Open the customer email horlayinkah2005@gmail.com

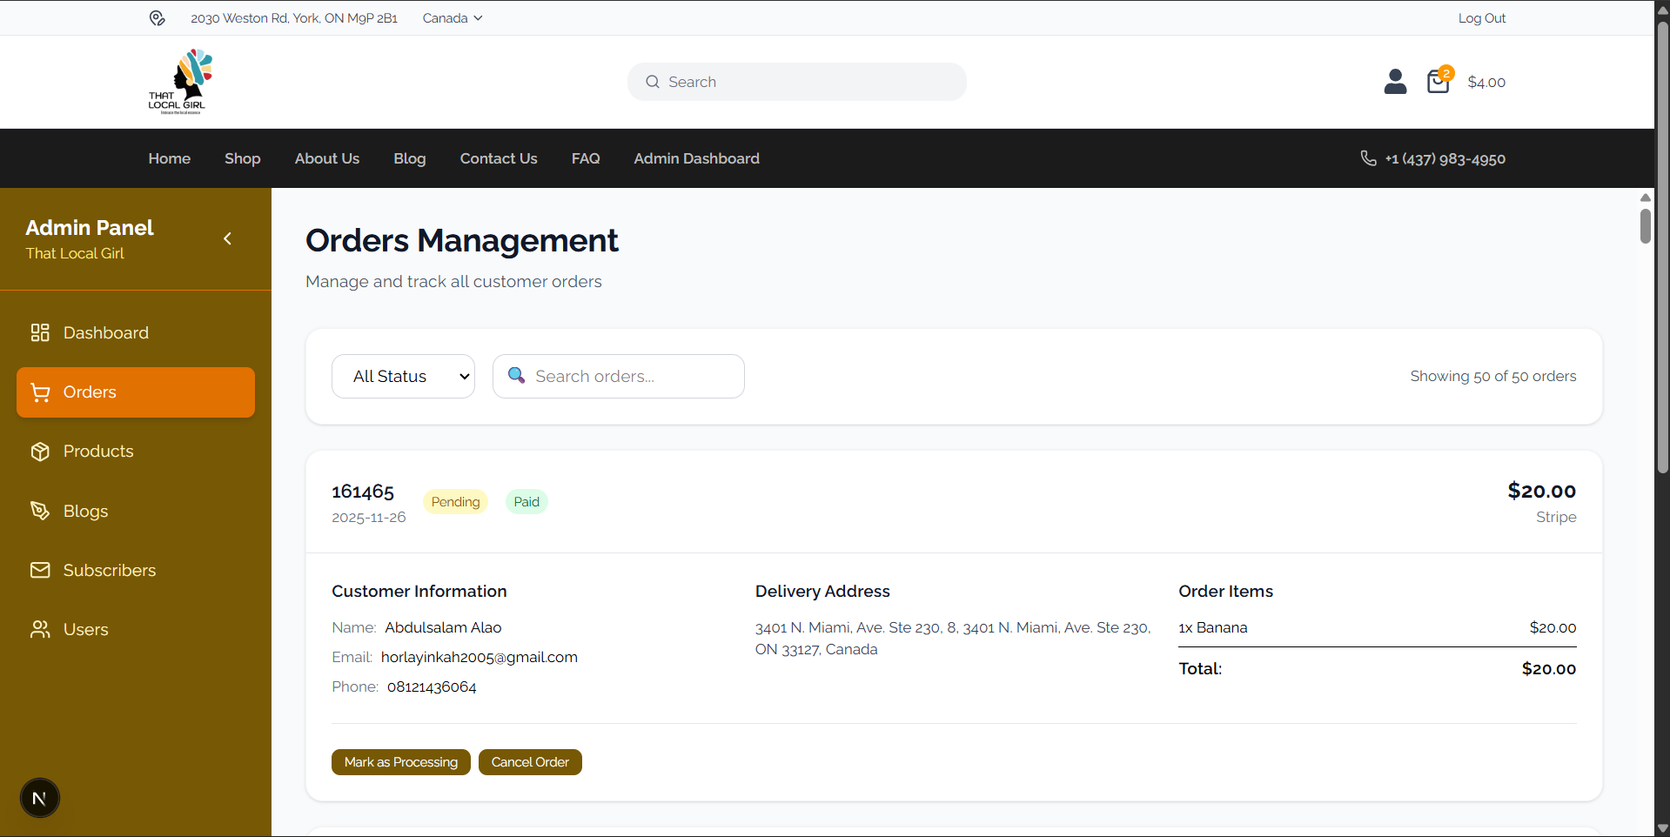(479, 657)
